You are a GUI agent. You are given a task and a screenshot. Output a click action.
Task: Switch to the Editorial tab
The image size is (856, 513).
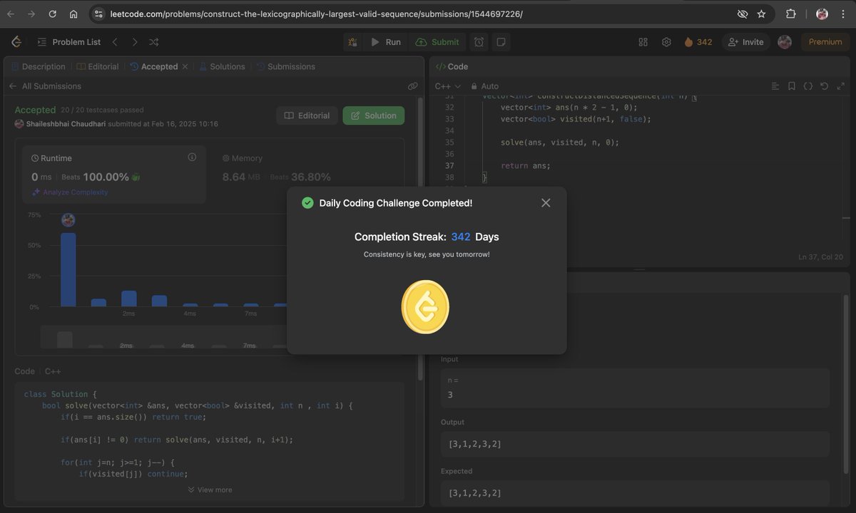tap(98, 66)
